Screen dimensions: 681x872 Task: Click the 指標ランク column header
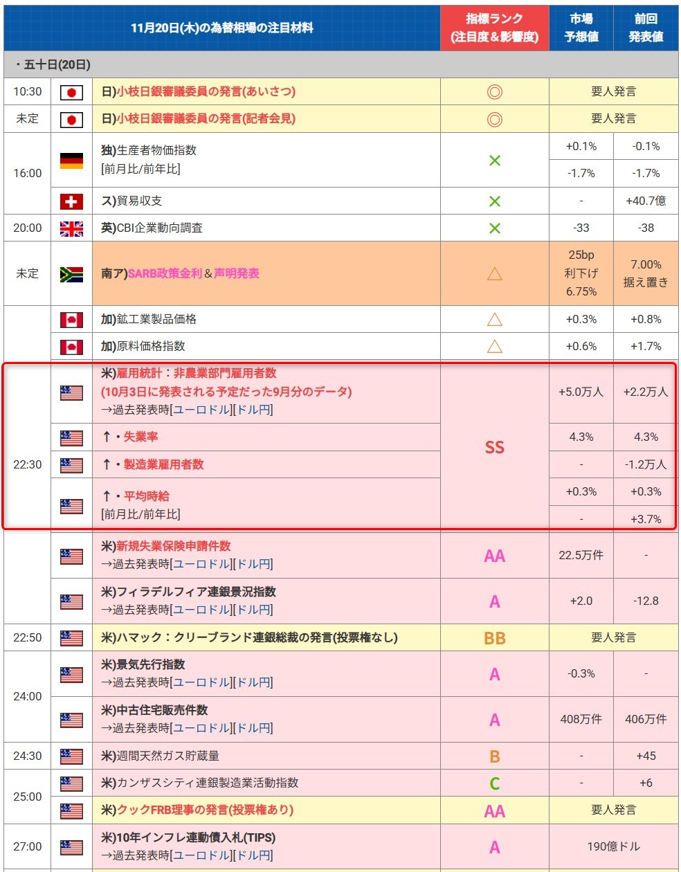click(x=494, y=28)
